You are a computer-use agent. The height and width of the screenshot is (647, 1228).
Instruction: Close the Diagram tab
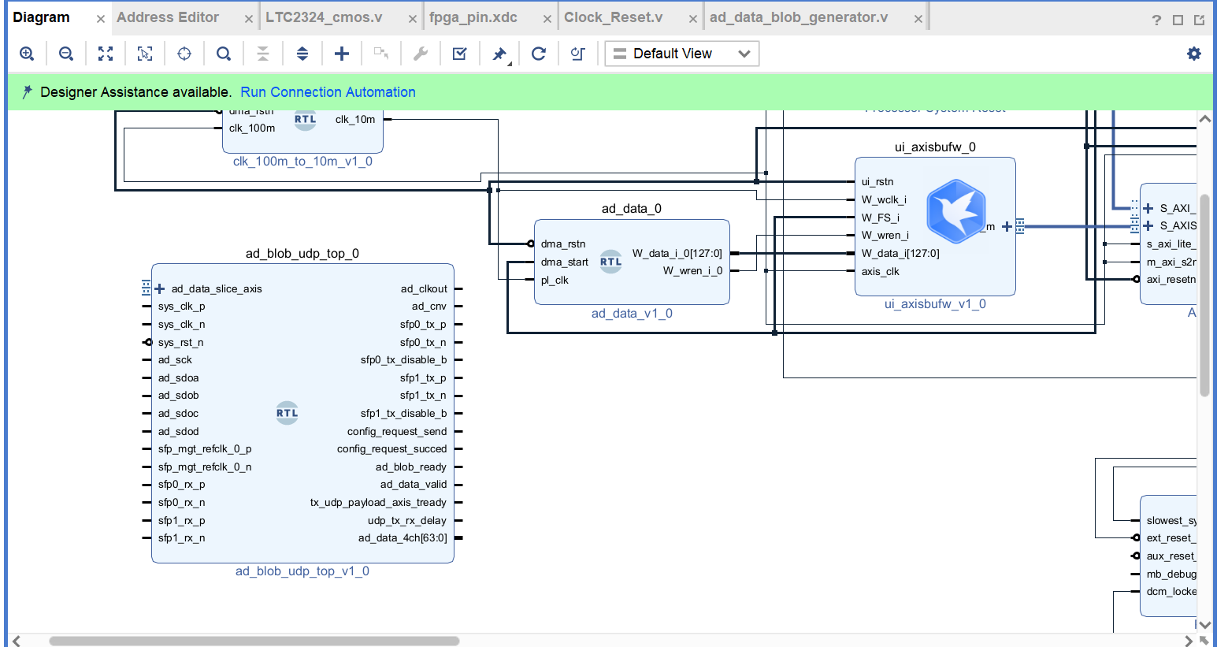101,19
